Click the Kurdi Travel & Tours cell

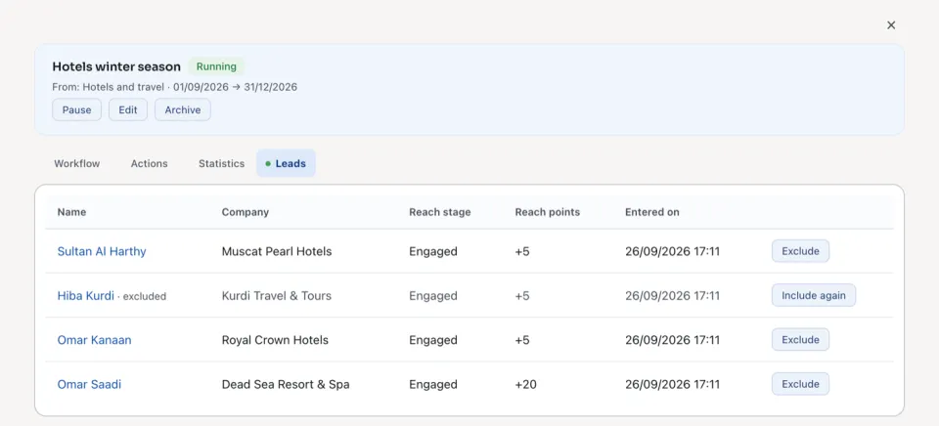click(276, 296)
